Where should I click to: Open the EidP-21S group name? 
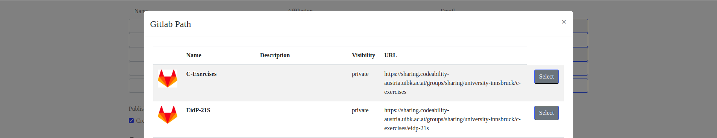click(198, 110)
